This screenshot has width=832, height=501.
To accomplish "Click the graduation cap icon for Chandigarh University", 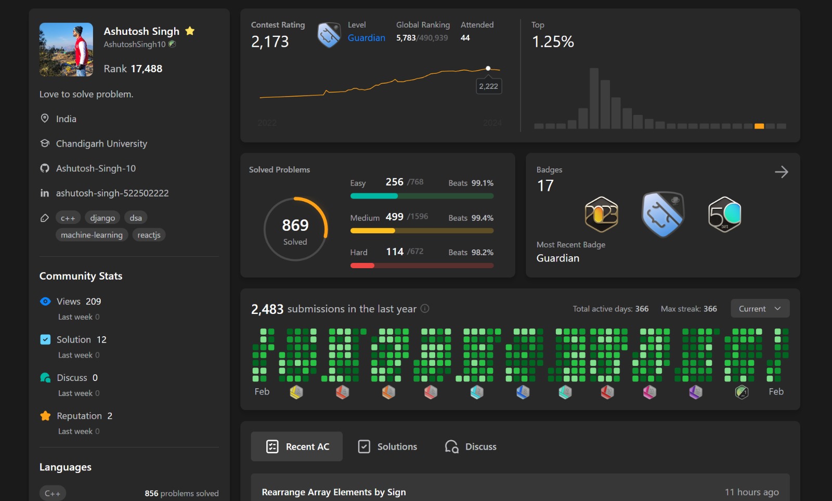I will [45, 143].
